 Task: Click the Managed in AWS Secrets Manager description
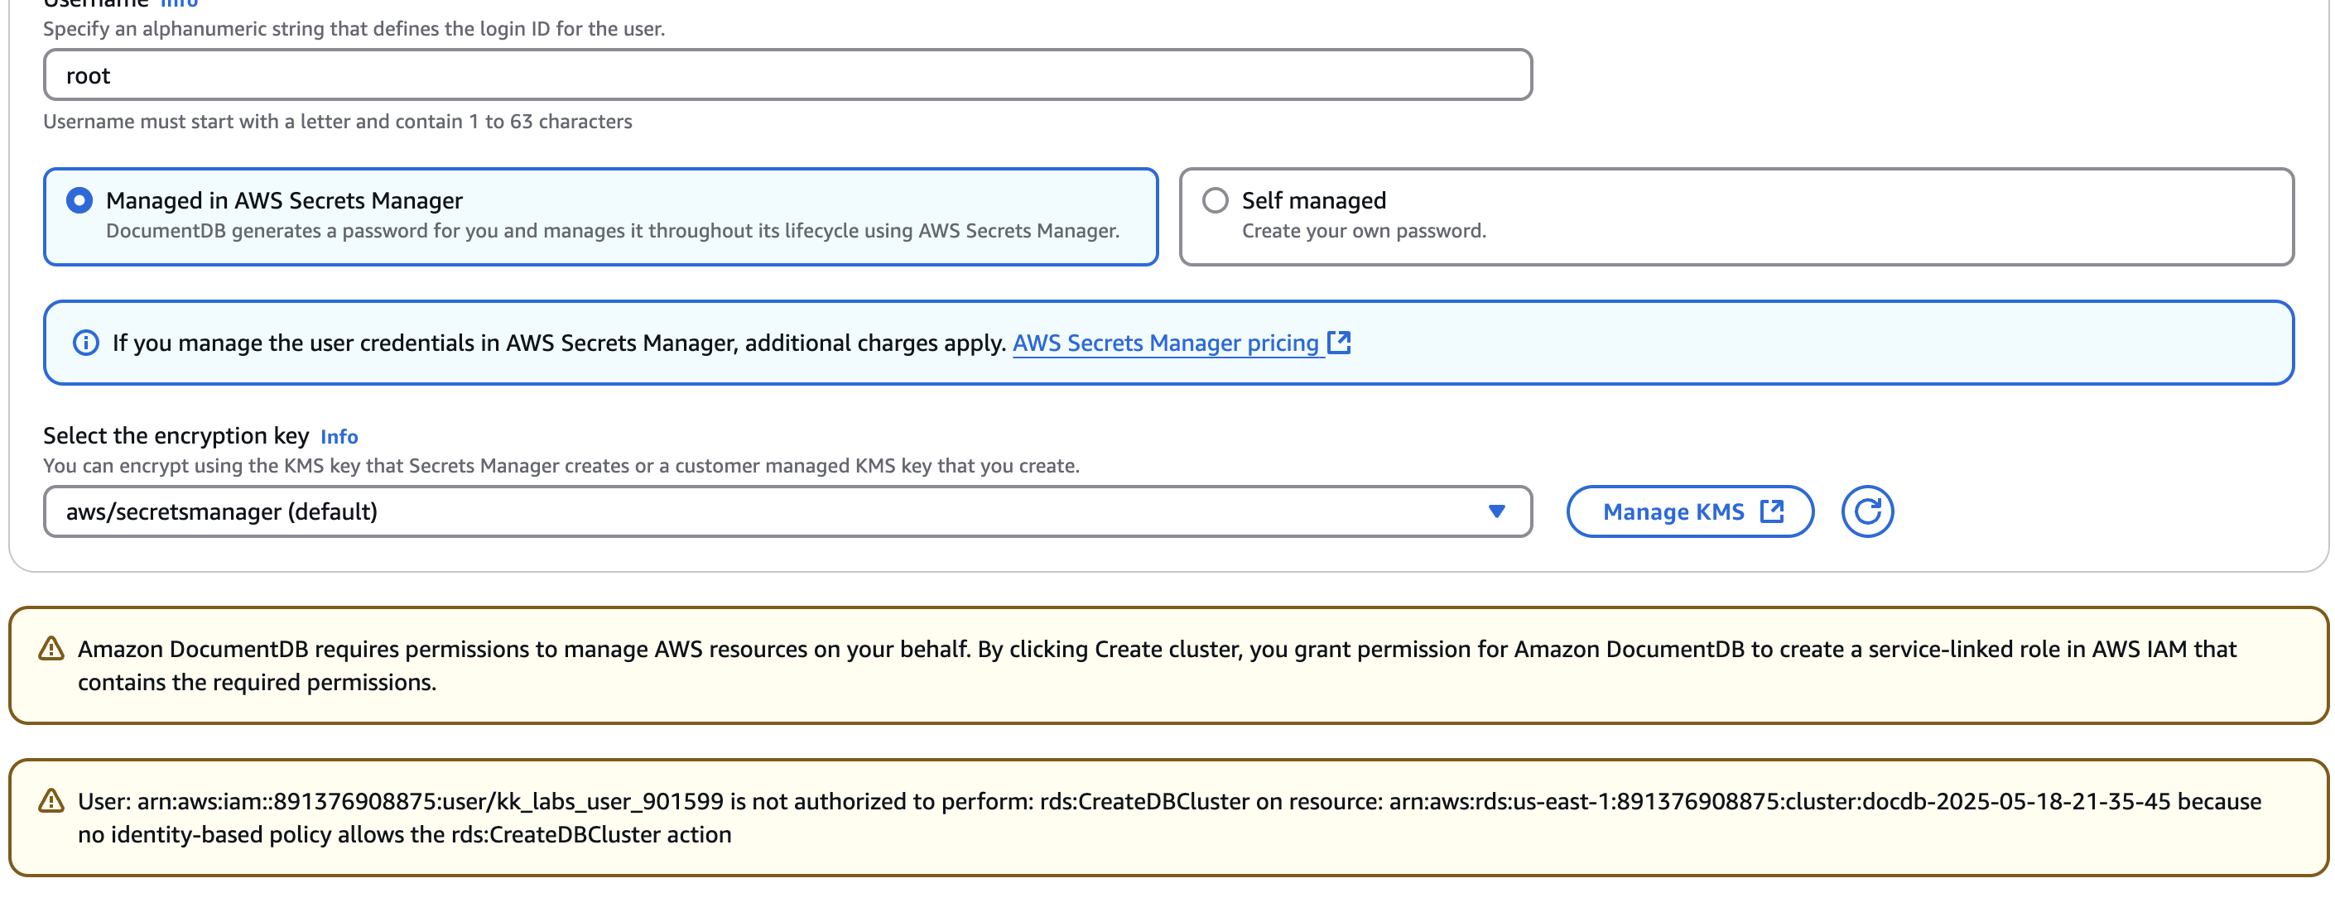coord(612,231)
